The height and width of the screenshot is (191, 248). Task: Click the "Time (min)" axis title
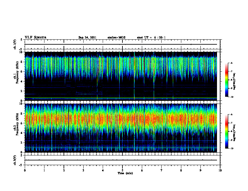pyautogui.click(x=125, y=173)
